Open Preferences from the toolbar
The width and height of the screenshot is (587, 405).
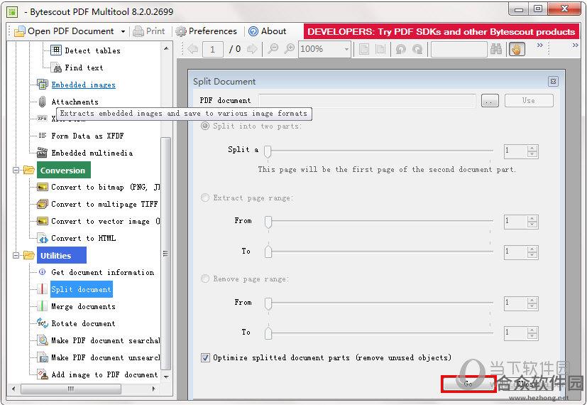pos(207,31)
